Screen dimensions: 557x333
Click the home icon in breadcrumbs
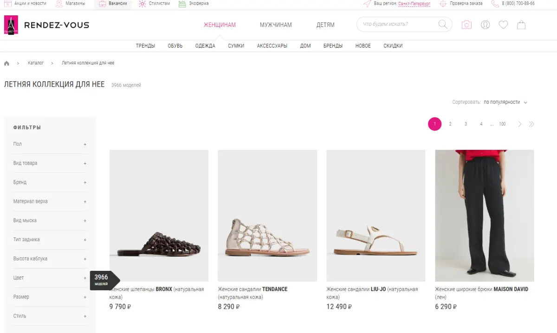pos(6,63)
